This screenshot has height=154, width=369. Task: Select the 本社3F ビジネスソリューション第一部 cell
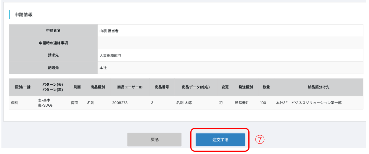309,103
